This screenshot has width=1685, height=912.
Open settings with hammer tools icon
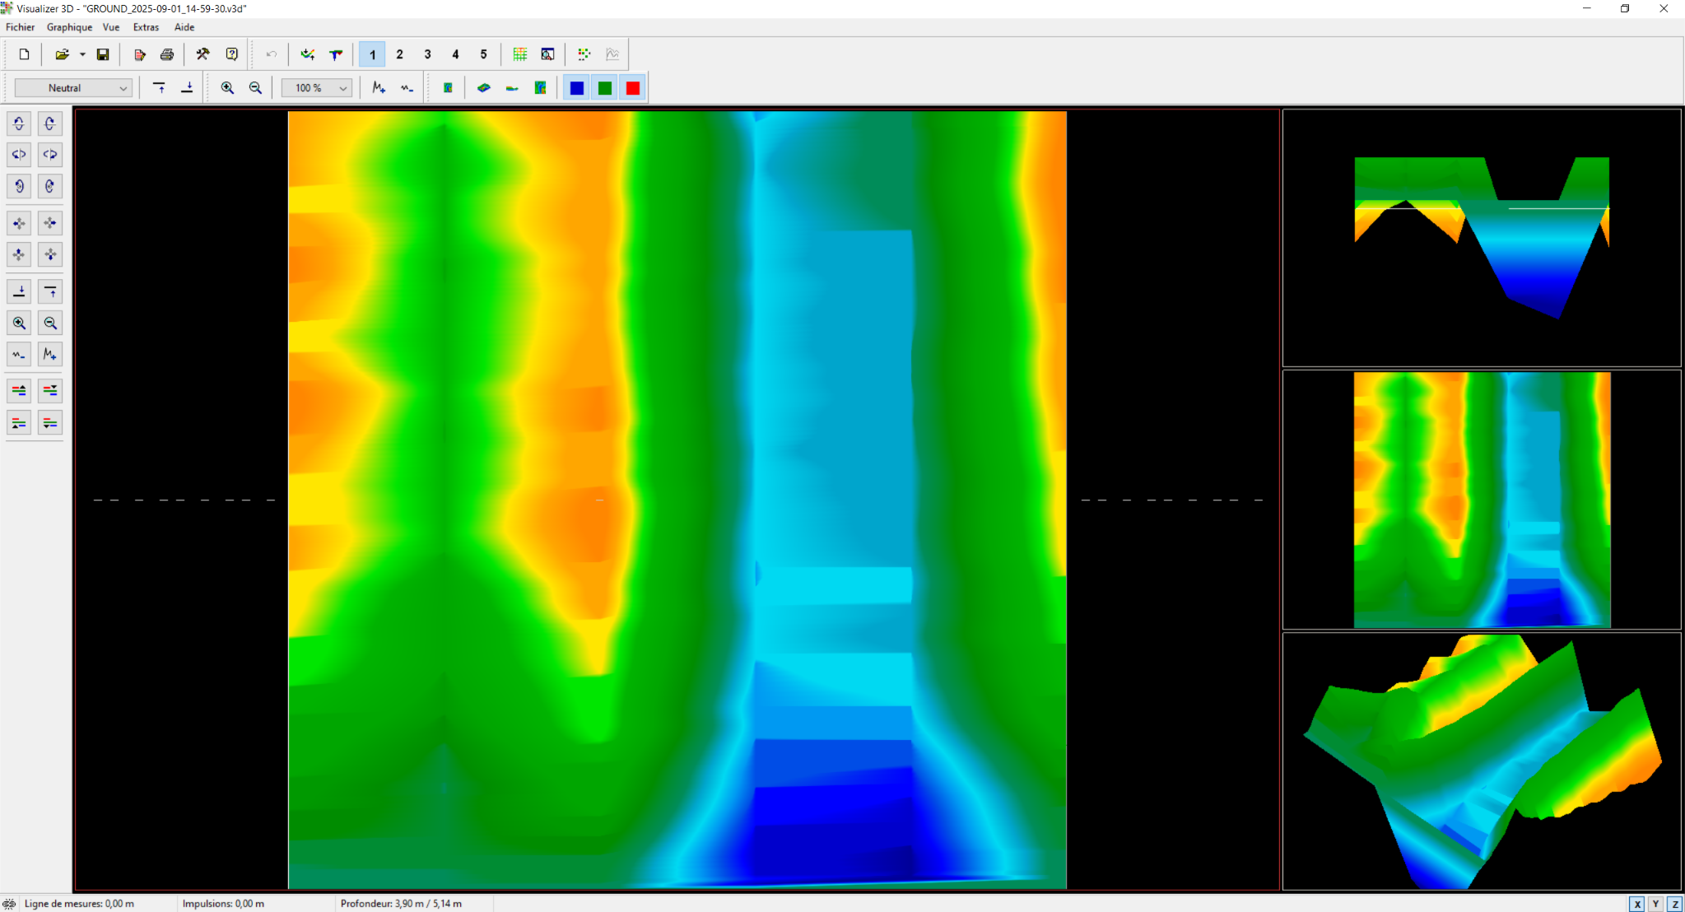202,54
